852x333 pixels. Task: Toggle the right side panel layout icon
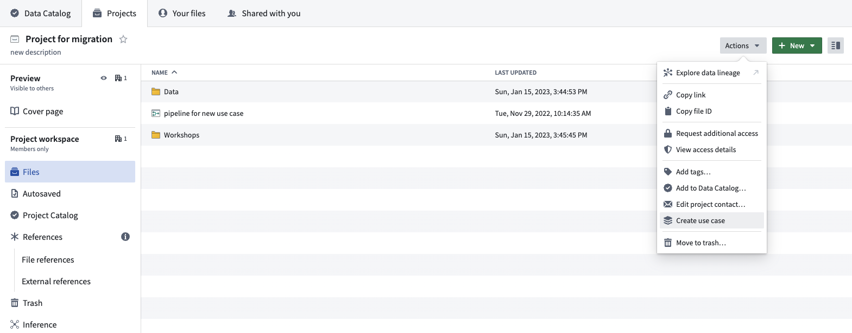[836, 45]
